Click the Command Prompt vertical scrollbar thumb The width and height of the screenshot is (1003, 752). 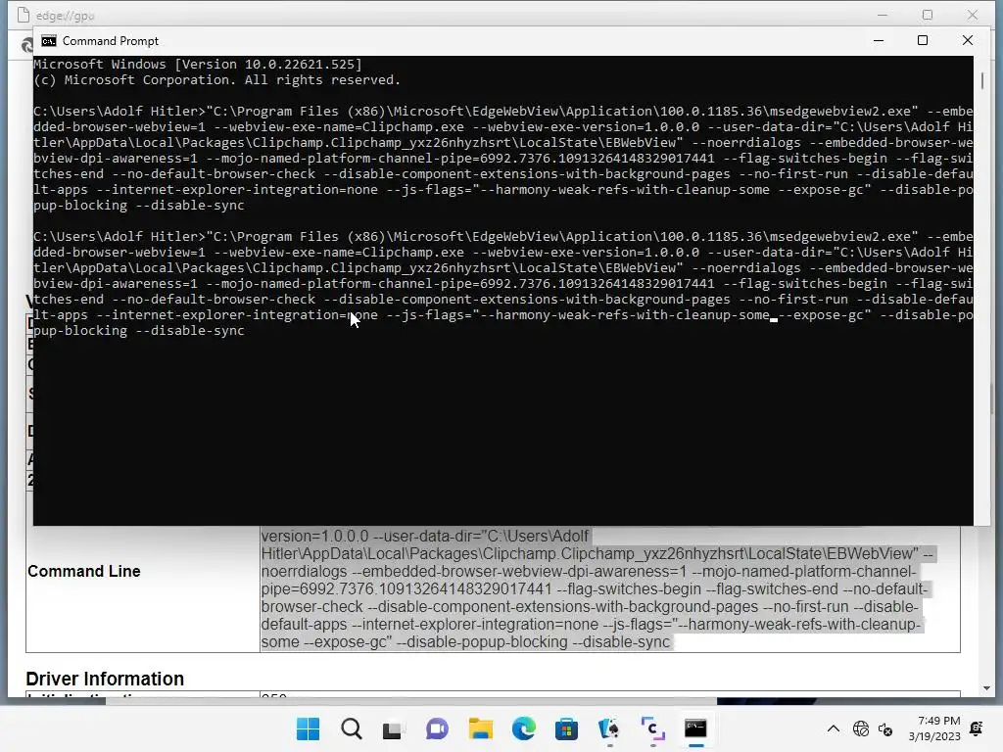(982, 81)
